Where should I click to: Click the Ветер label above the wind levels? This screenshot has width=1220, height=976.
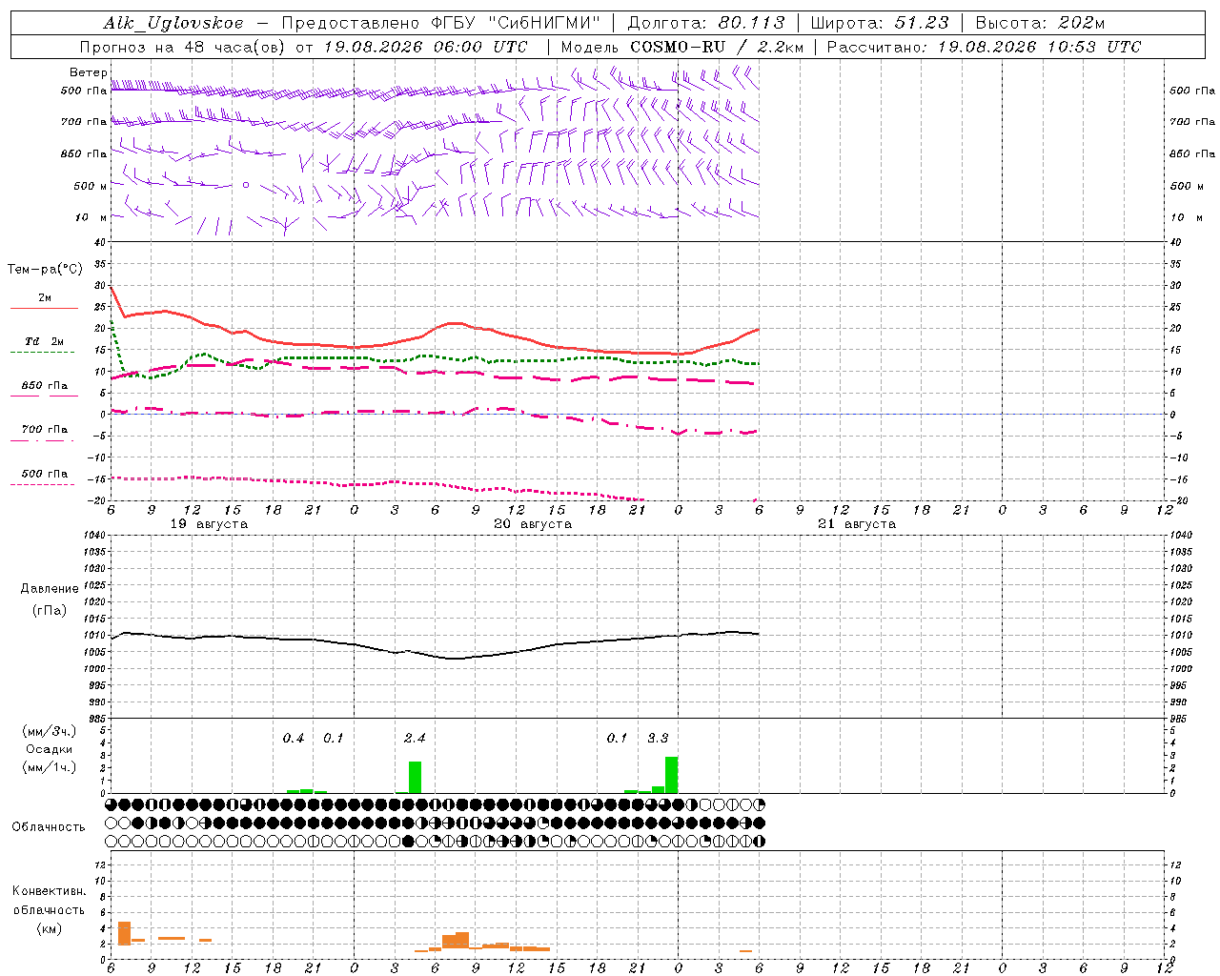coord(88,72)
